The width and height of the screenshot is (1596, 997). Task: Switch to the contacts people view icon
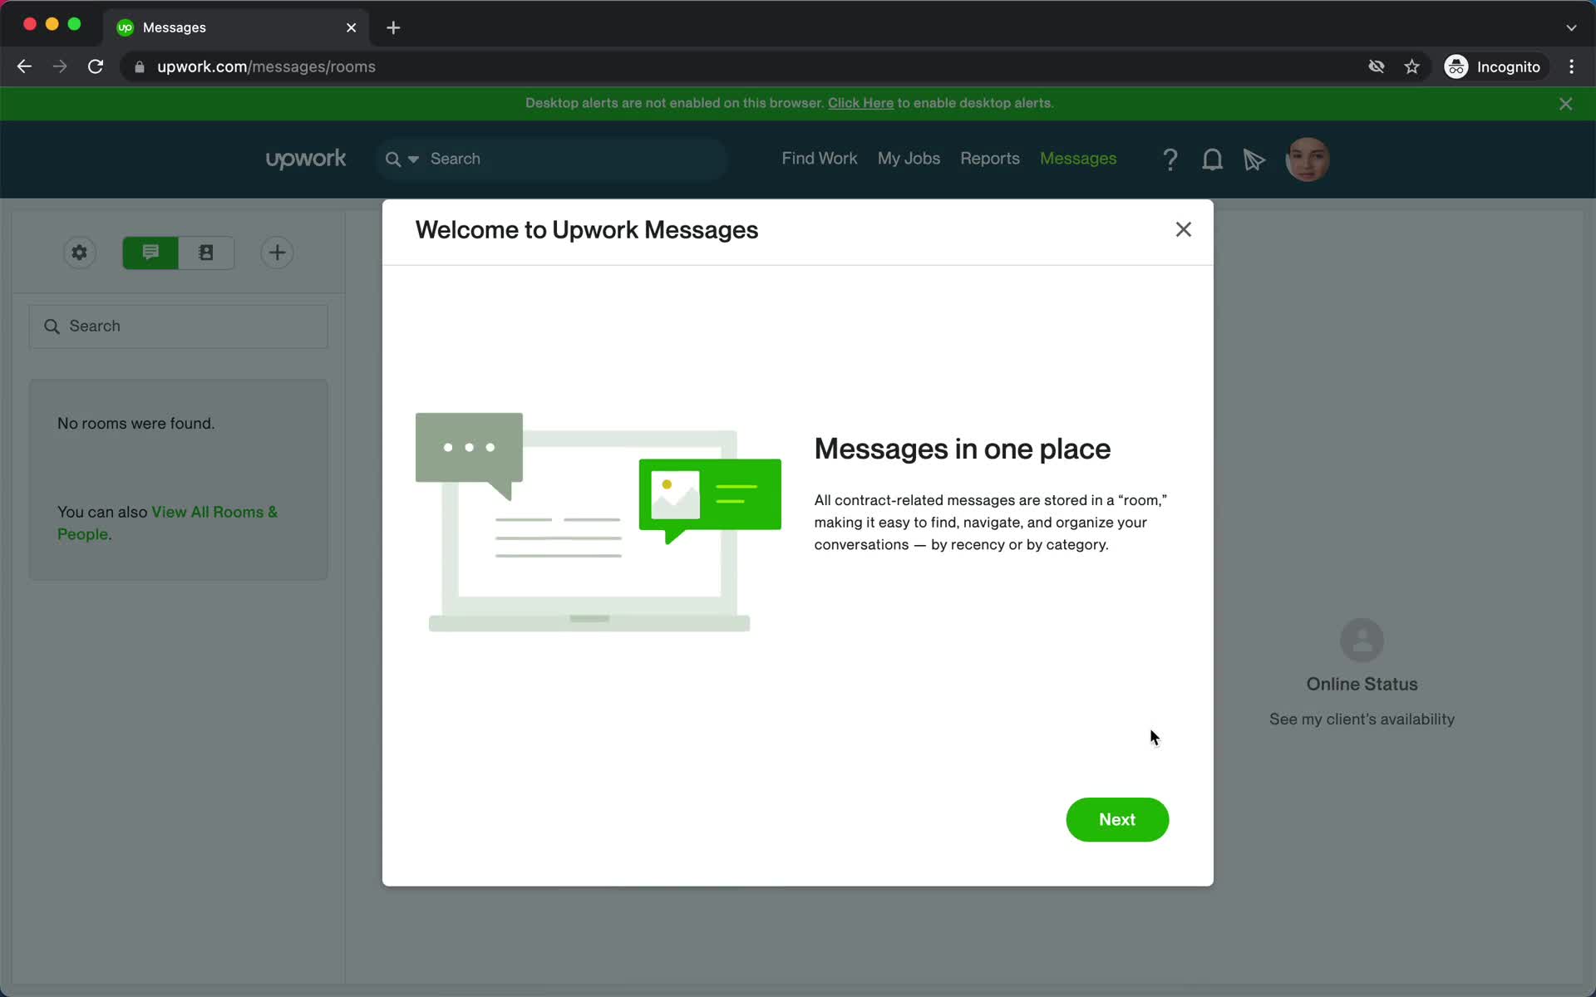[x=206, y=253]
